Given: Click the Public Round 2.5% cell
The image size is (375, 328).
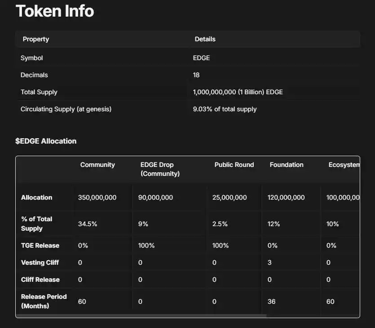Looking at the screenshot, I should pos(220,224).
